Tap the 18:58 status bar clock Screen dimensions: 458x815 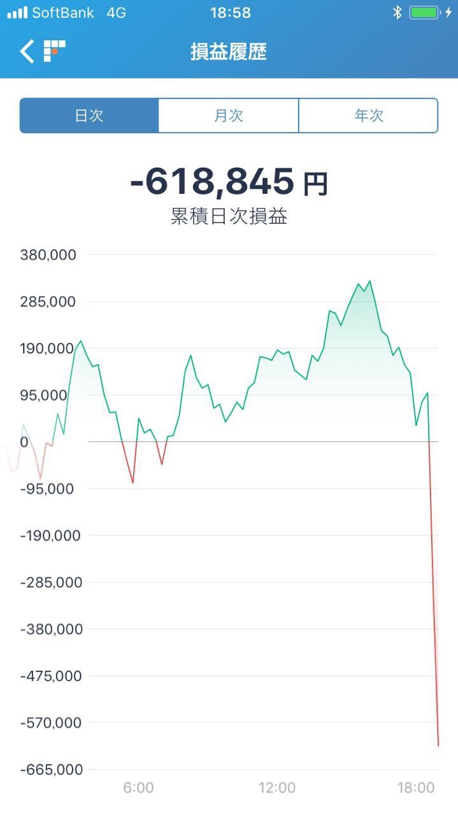tap(231, 13)
